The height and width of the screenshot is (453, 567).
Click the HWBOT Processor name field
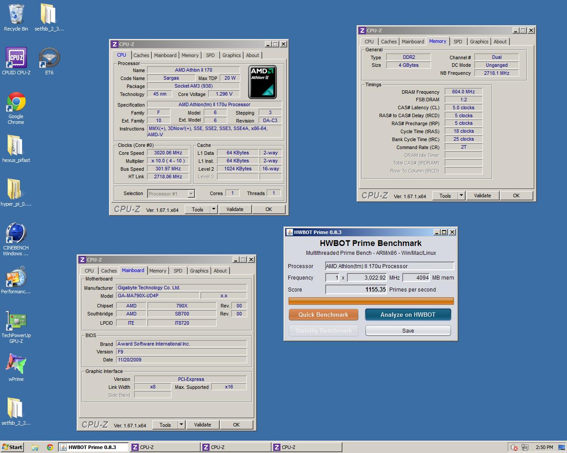click(x=390, y=266)
